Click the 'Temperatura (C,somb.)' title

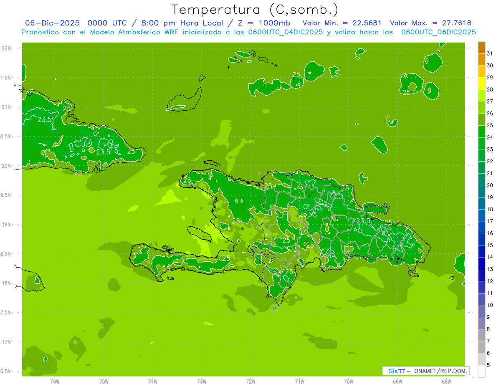[255, 10]
